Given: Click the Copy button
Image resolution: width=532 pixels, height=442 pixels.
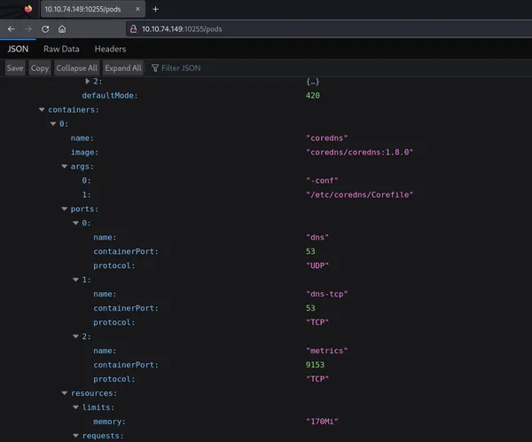Looking at the screenshot, I should point(40,67).
